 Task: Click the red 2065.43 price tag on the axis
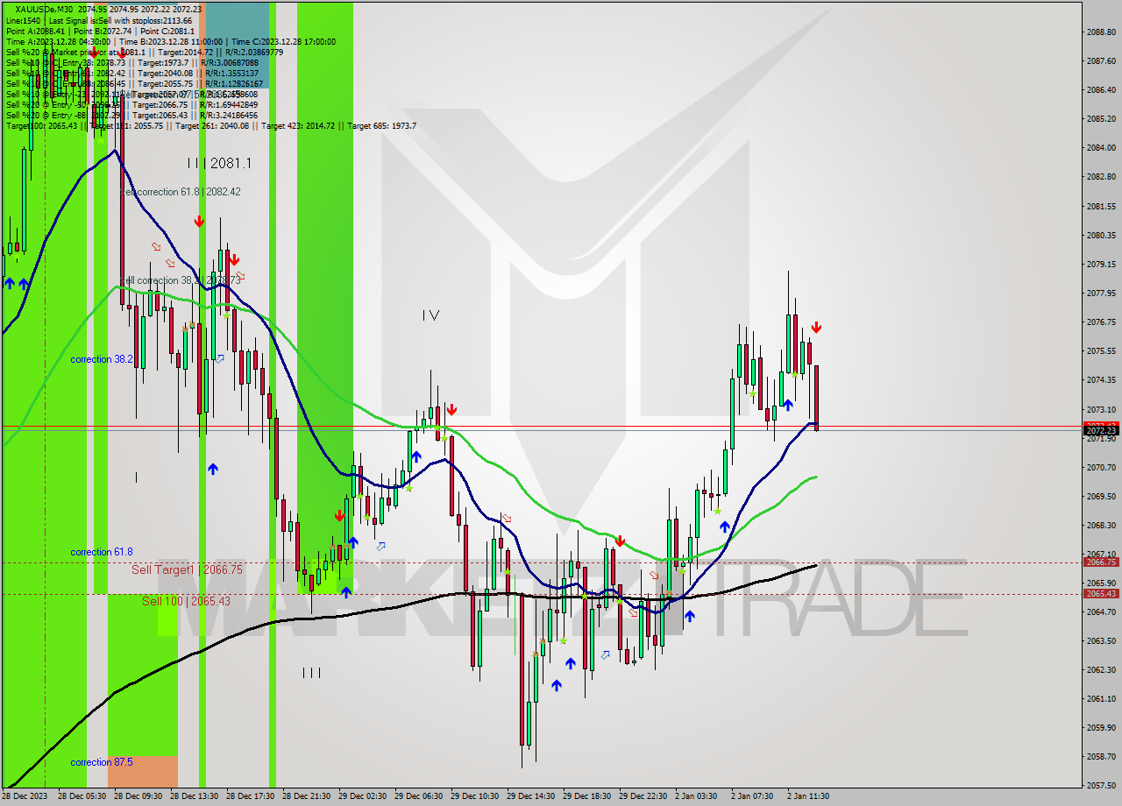coord(1101,594)
